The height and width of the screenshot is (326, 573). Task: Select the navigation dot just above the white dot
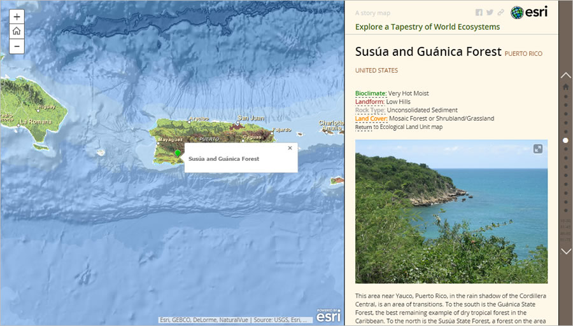pyautogui.click(x=566, y=132)
